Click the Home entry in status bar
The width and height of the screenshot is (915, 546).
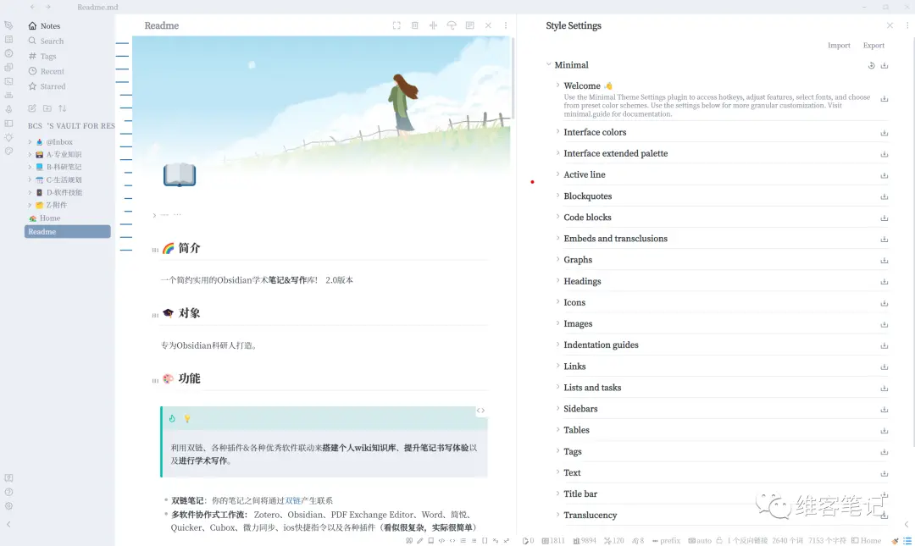click(x=867, y=541)
